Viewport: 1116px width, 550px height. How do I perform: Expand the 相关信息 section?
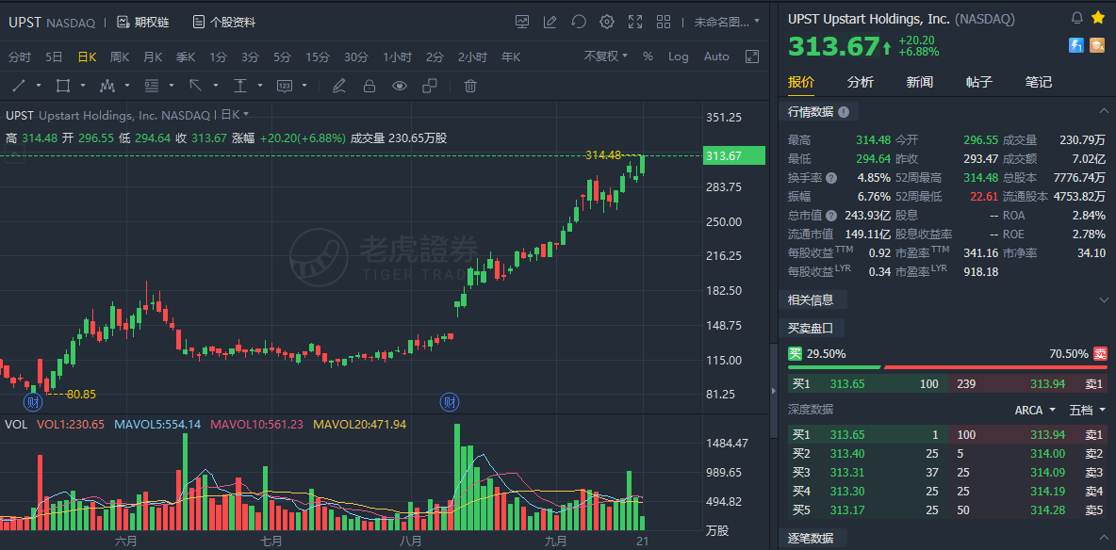(1104, 299)
